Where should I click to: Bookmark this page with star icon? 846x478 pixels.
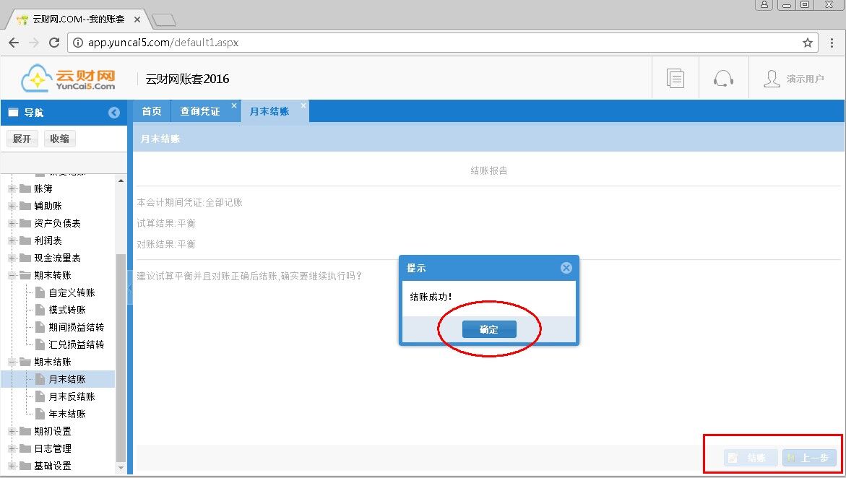coord(808,43)
